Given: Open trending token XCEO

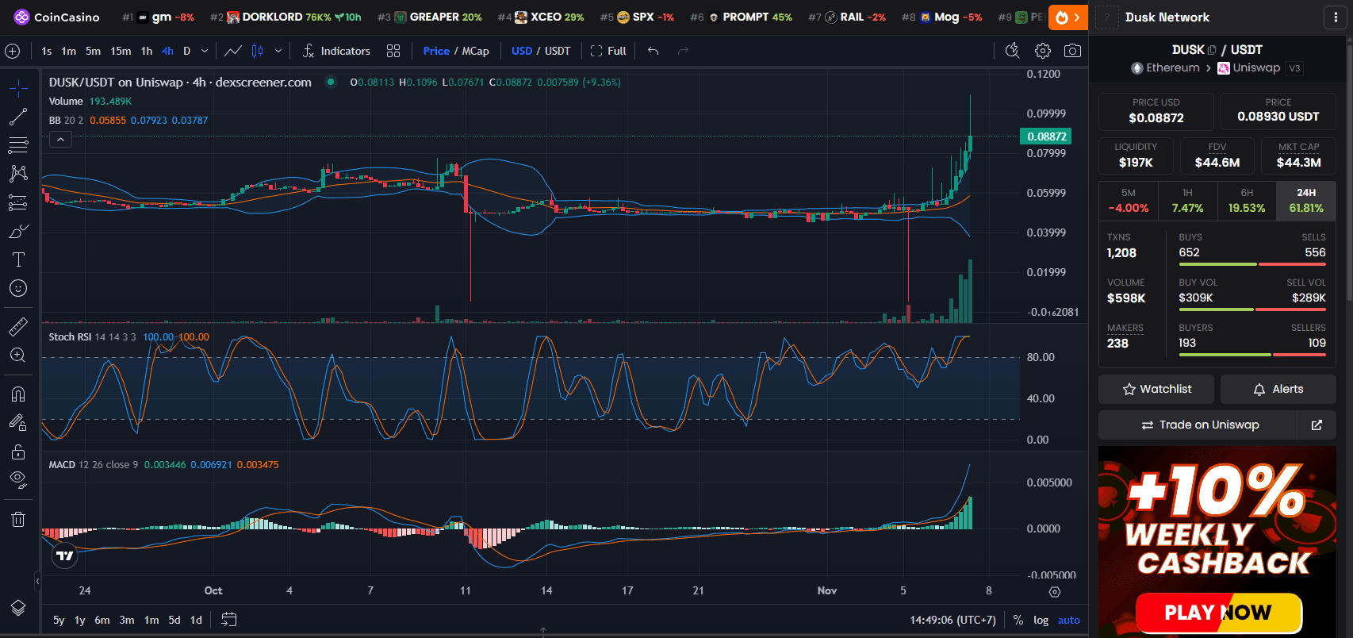Looking at the screenshot, I should (541, 17).
